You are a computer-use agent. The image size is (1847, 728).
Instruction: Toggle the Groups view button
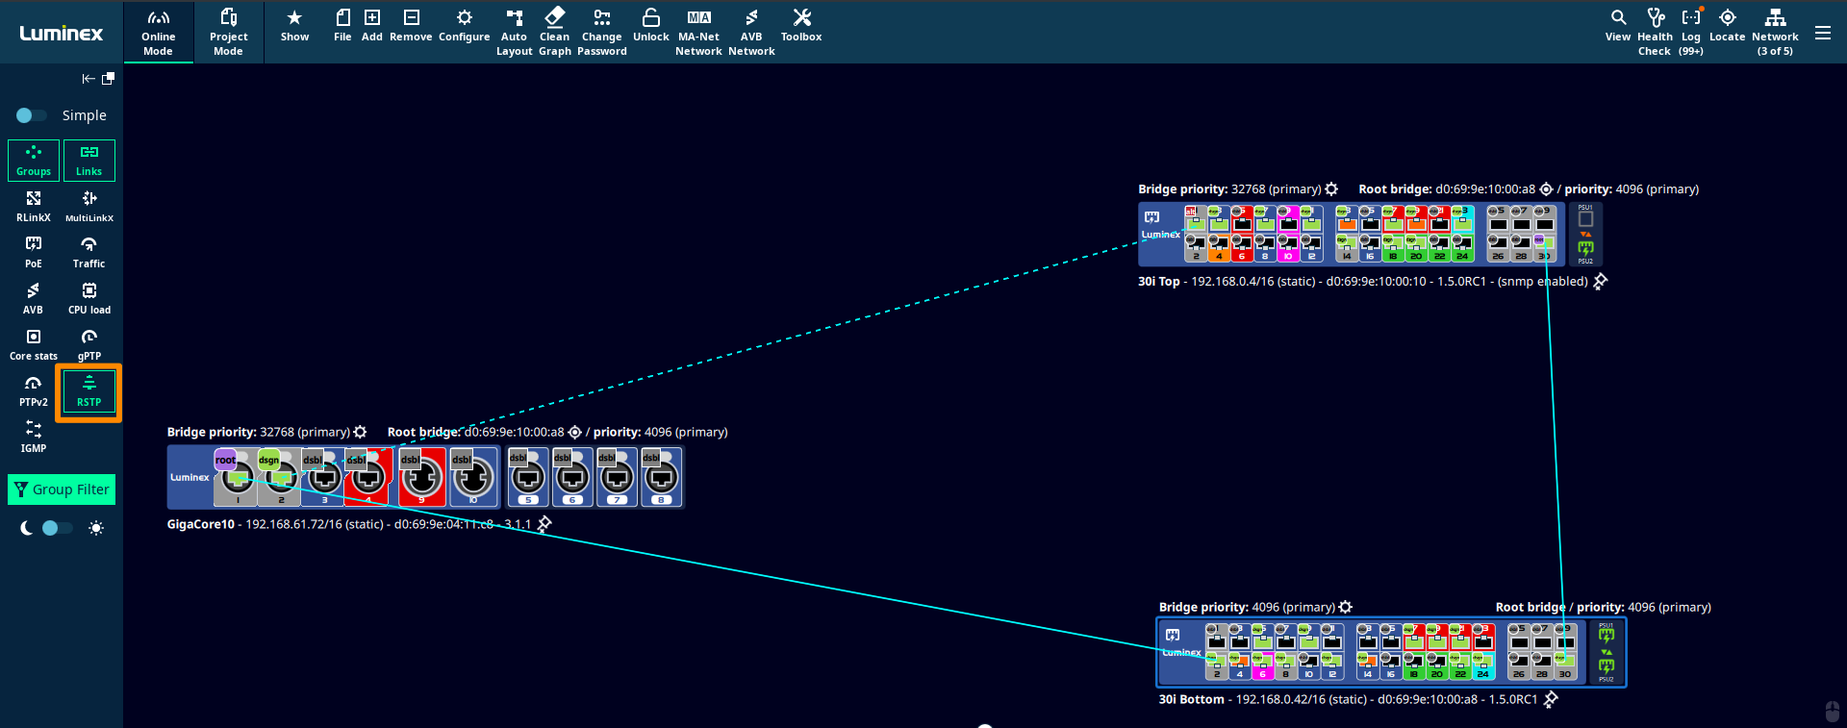click(34, 161)
